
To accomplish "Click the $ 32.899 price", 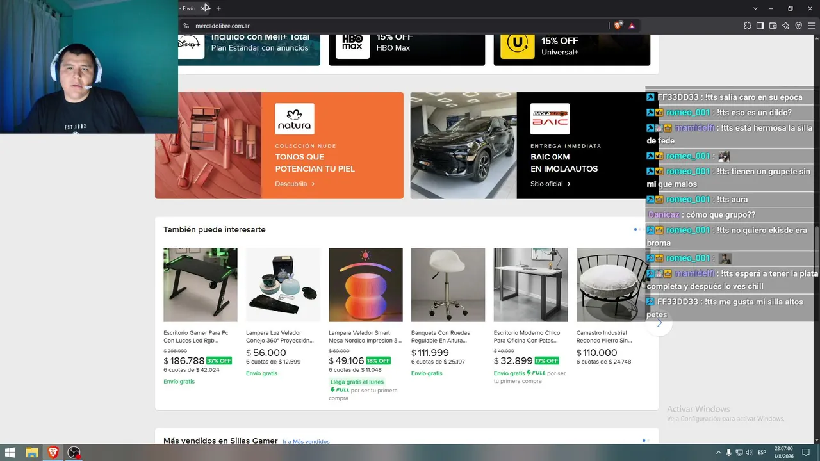I will coord(514,360).
